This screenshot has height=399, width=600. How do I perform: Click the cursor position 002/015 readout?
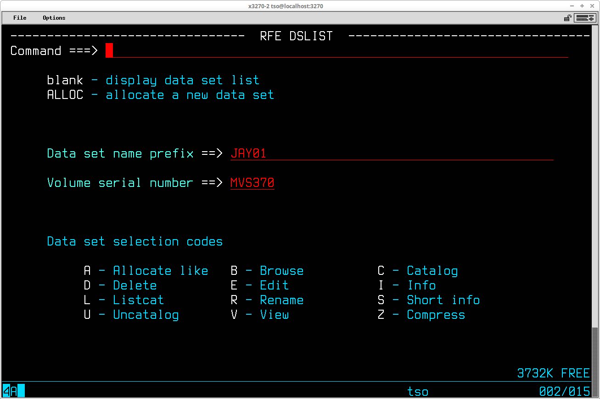[564, 392]
